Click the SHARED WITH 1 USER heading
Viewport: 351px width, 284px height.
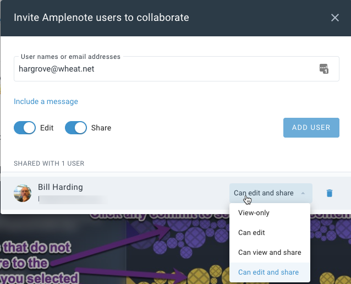point(49,163)
